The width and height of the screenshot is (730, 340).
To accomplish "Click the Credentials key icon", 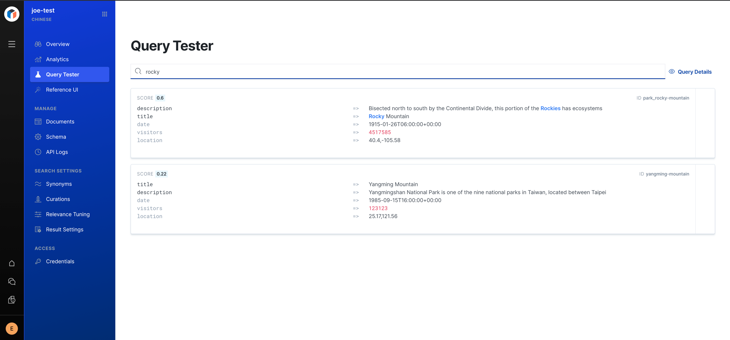I will 38,261.
